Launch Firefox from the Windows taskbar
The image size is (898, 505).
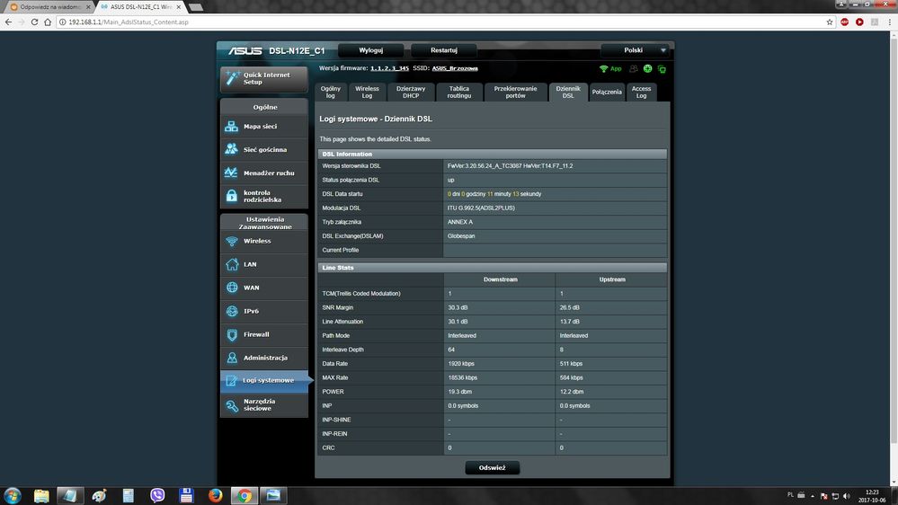[215, 495]
